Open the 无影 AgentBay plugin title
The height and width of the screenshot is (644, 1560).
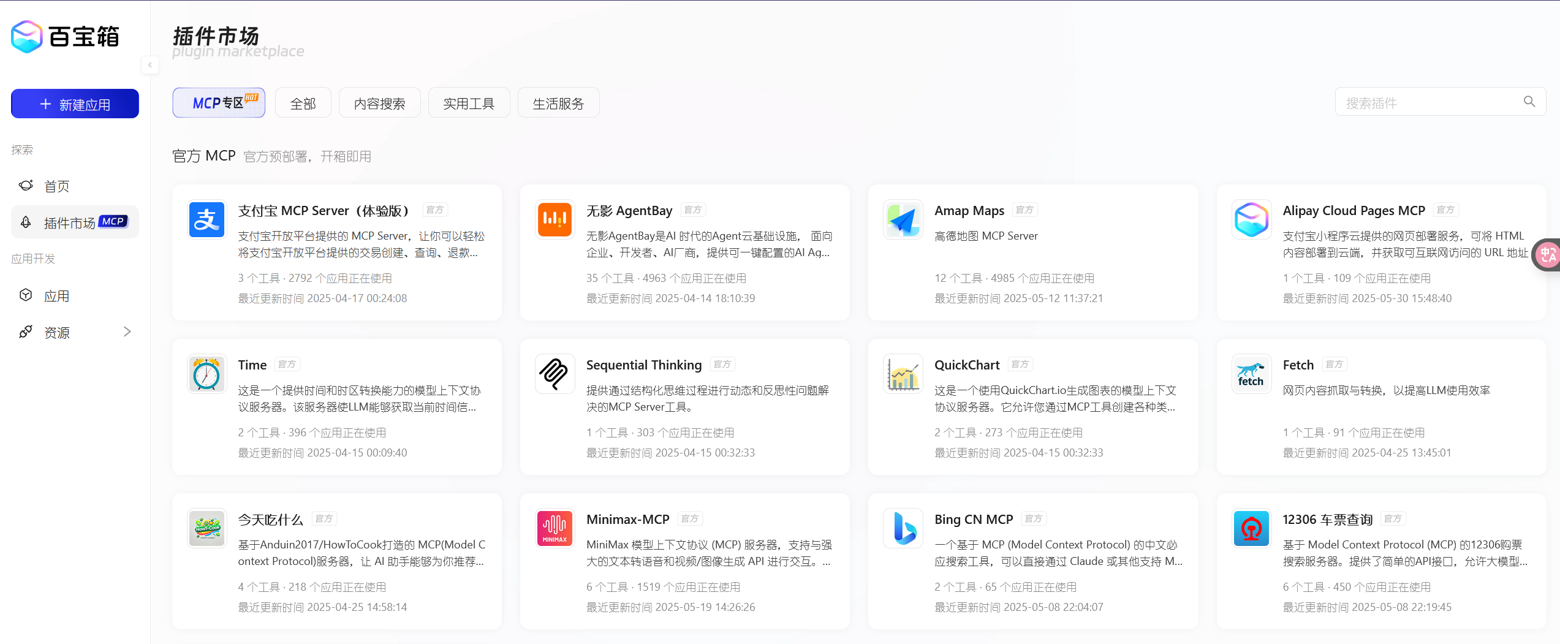coord(629,211)
